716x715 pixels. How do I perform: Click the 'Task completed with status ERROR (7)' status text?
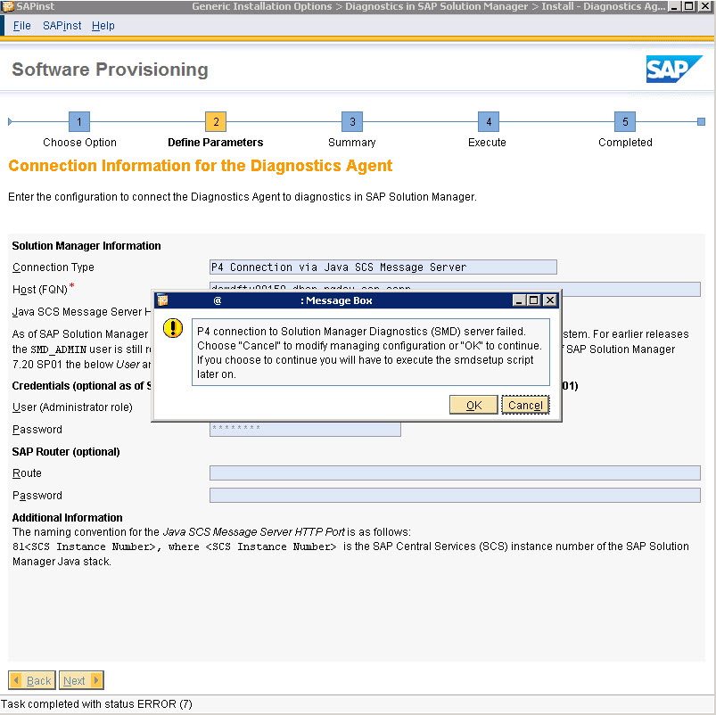[96, 704]
